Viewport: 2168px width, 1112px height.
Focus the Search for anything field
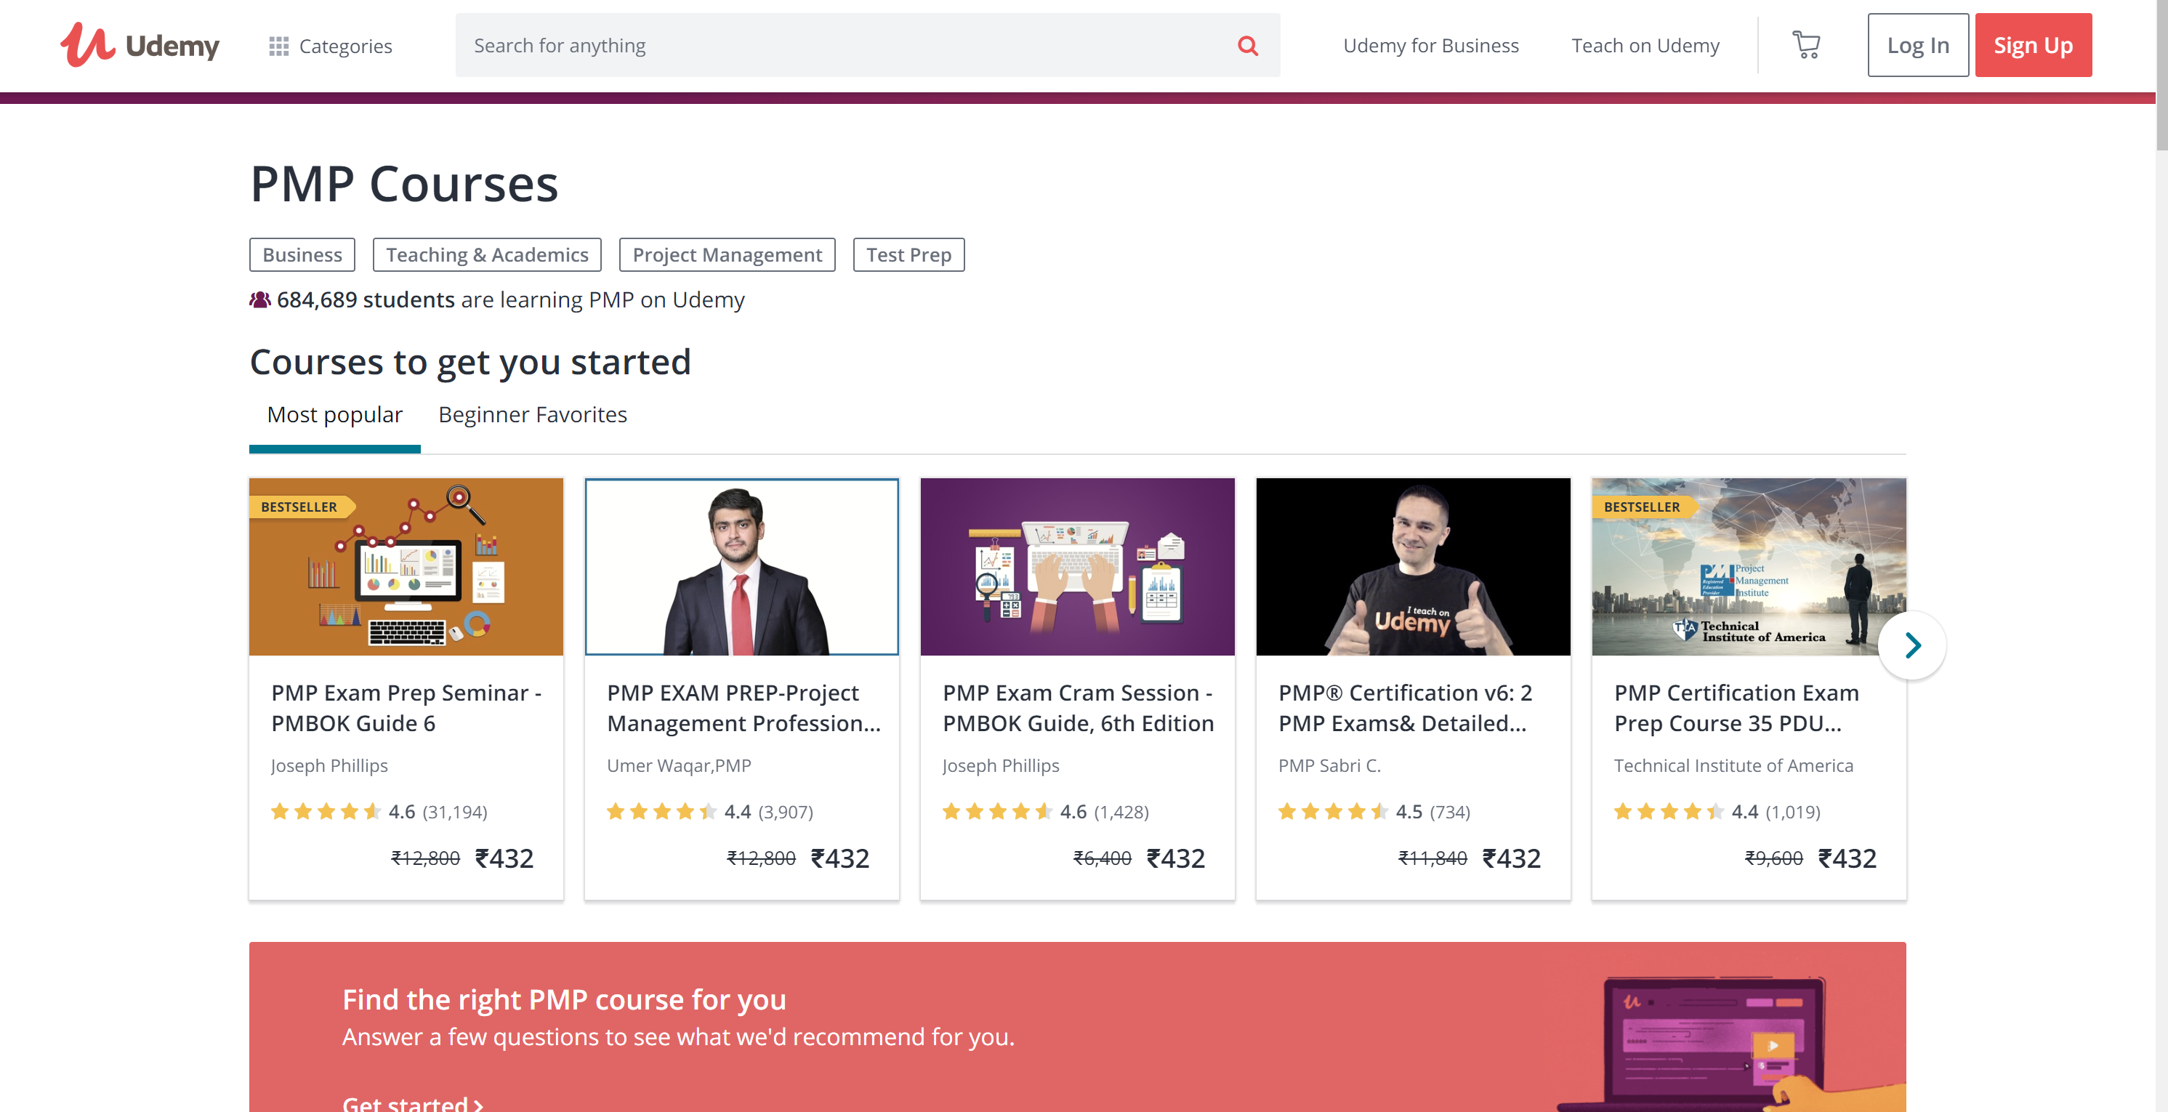[842, 46]
